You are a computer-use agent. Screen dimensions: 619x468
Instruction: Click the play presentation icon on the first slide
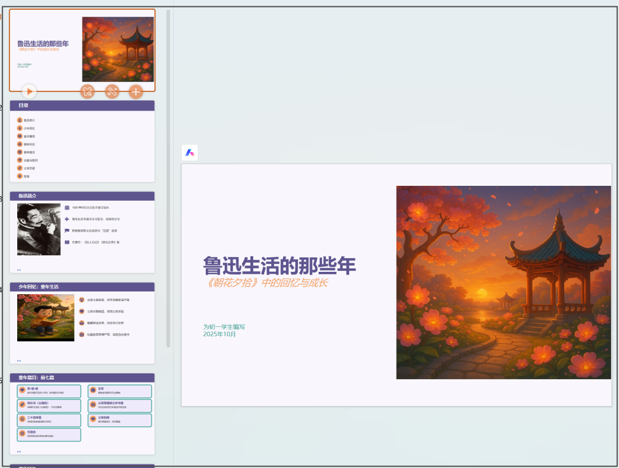point(29,91)
